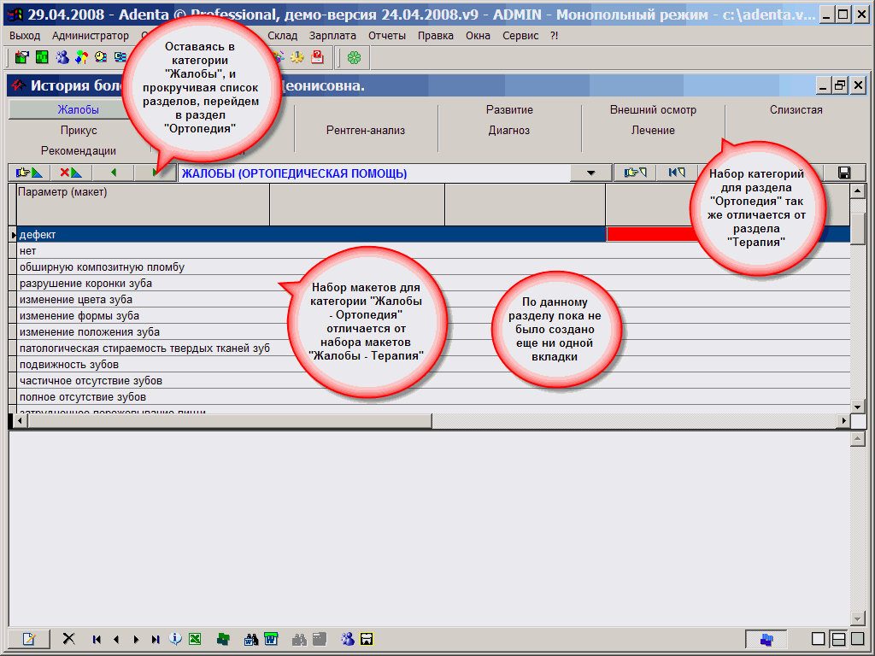Select the Жалобы category button
Screen dimensions: 875x656
[79, 110]
